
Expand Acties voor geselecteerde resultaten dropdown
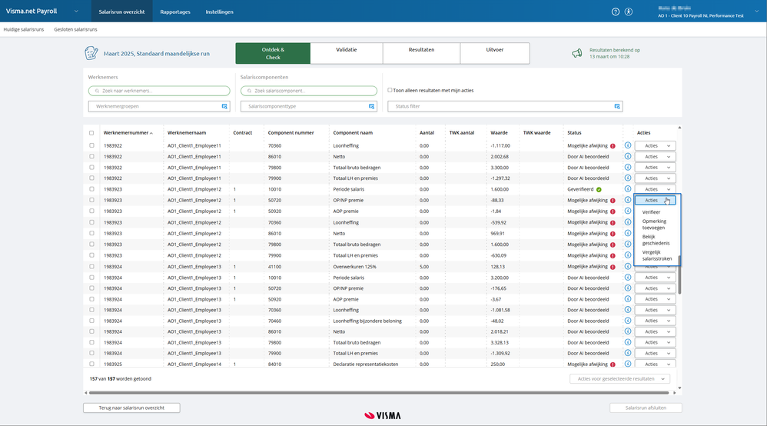(619, 378)
